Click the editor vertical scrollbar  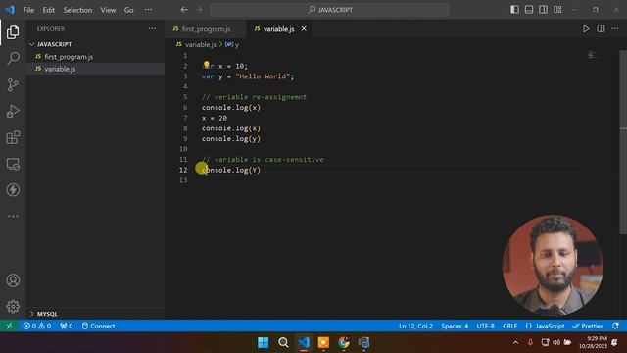pos(623,142)
